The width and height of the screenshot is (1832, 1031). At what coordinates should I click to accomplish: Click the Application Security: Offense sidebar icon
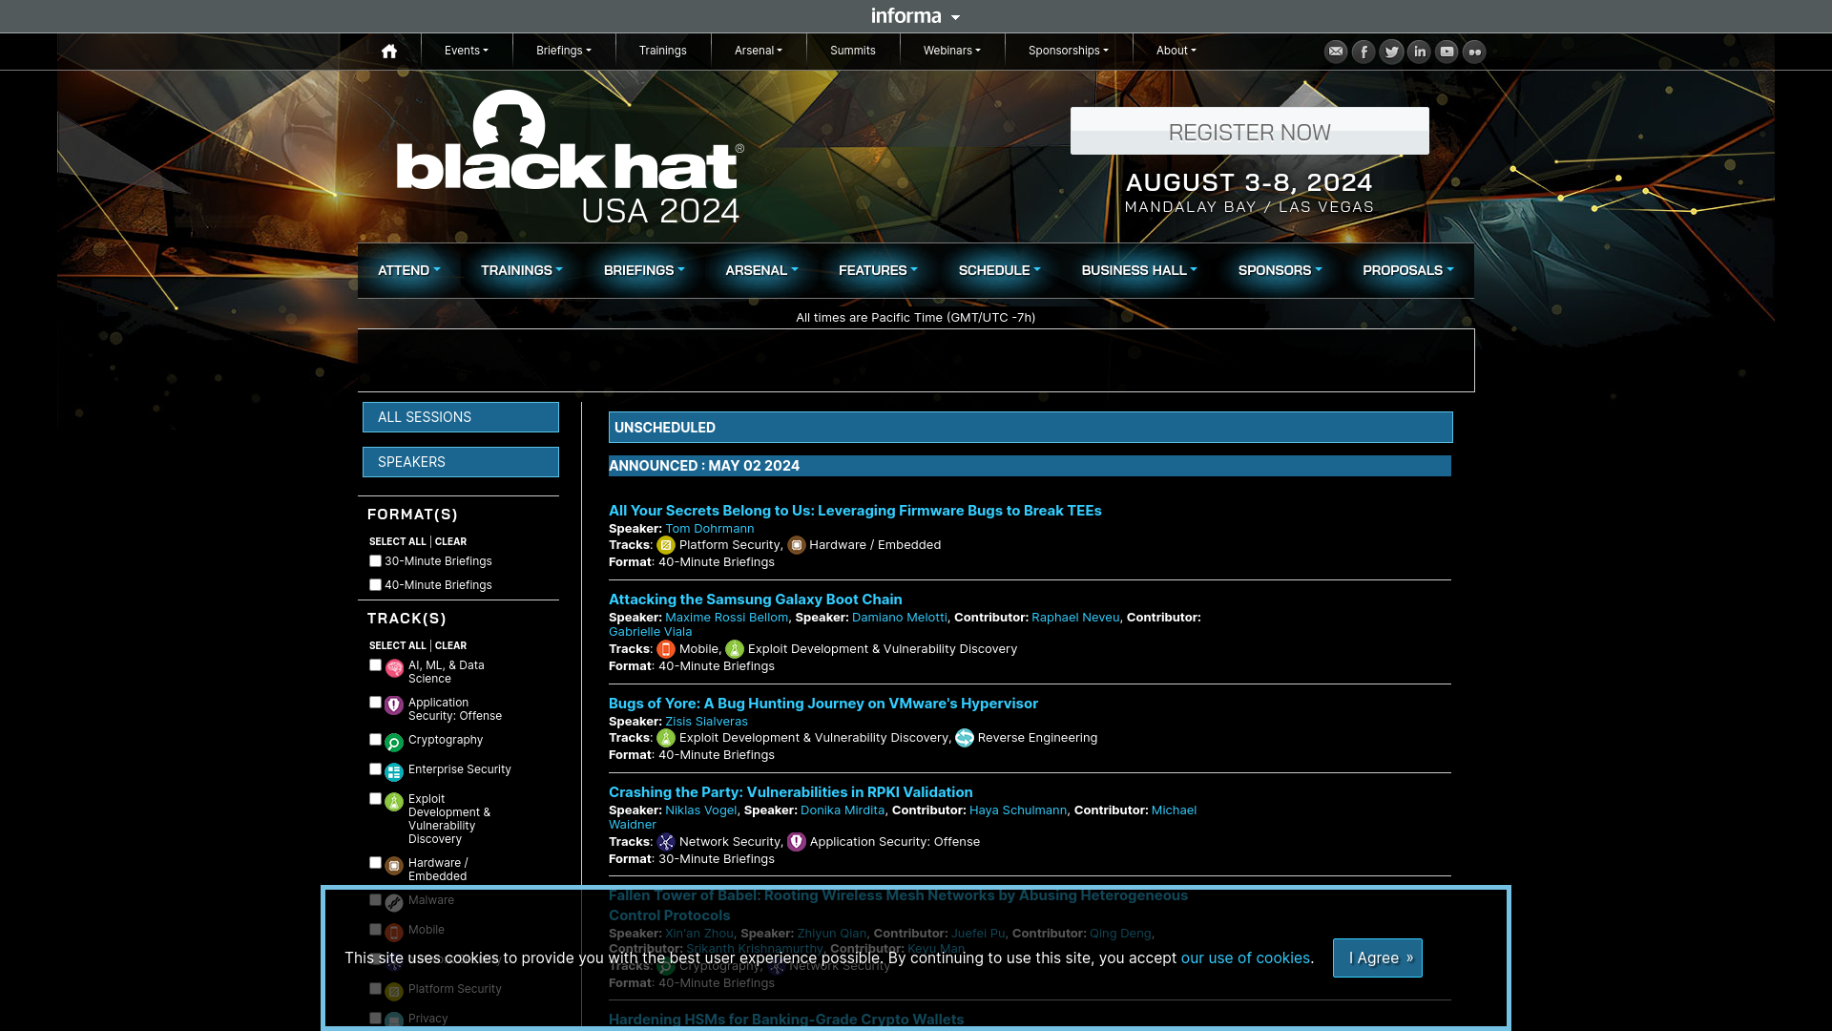tap(394, 706)
